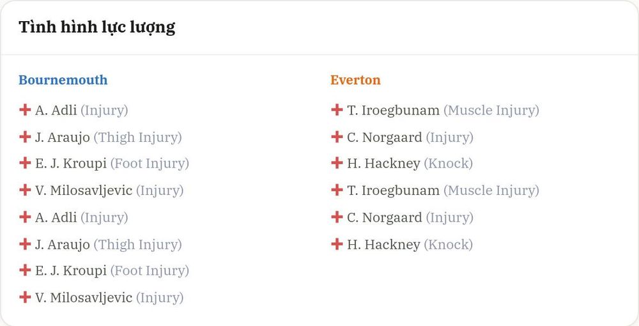Click the red cross beside the first E. J. Kroupi entry
Screen dimensions: 639x326
25,163
